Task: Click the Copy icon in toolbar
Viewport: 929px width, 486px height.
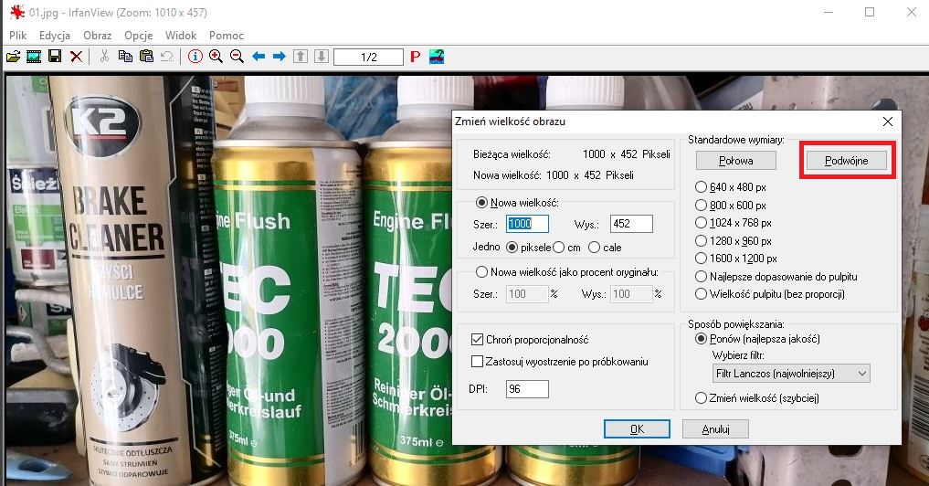Action: point(125,57)
